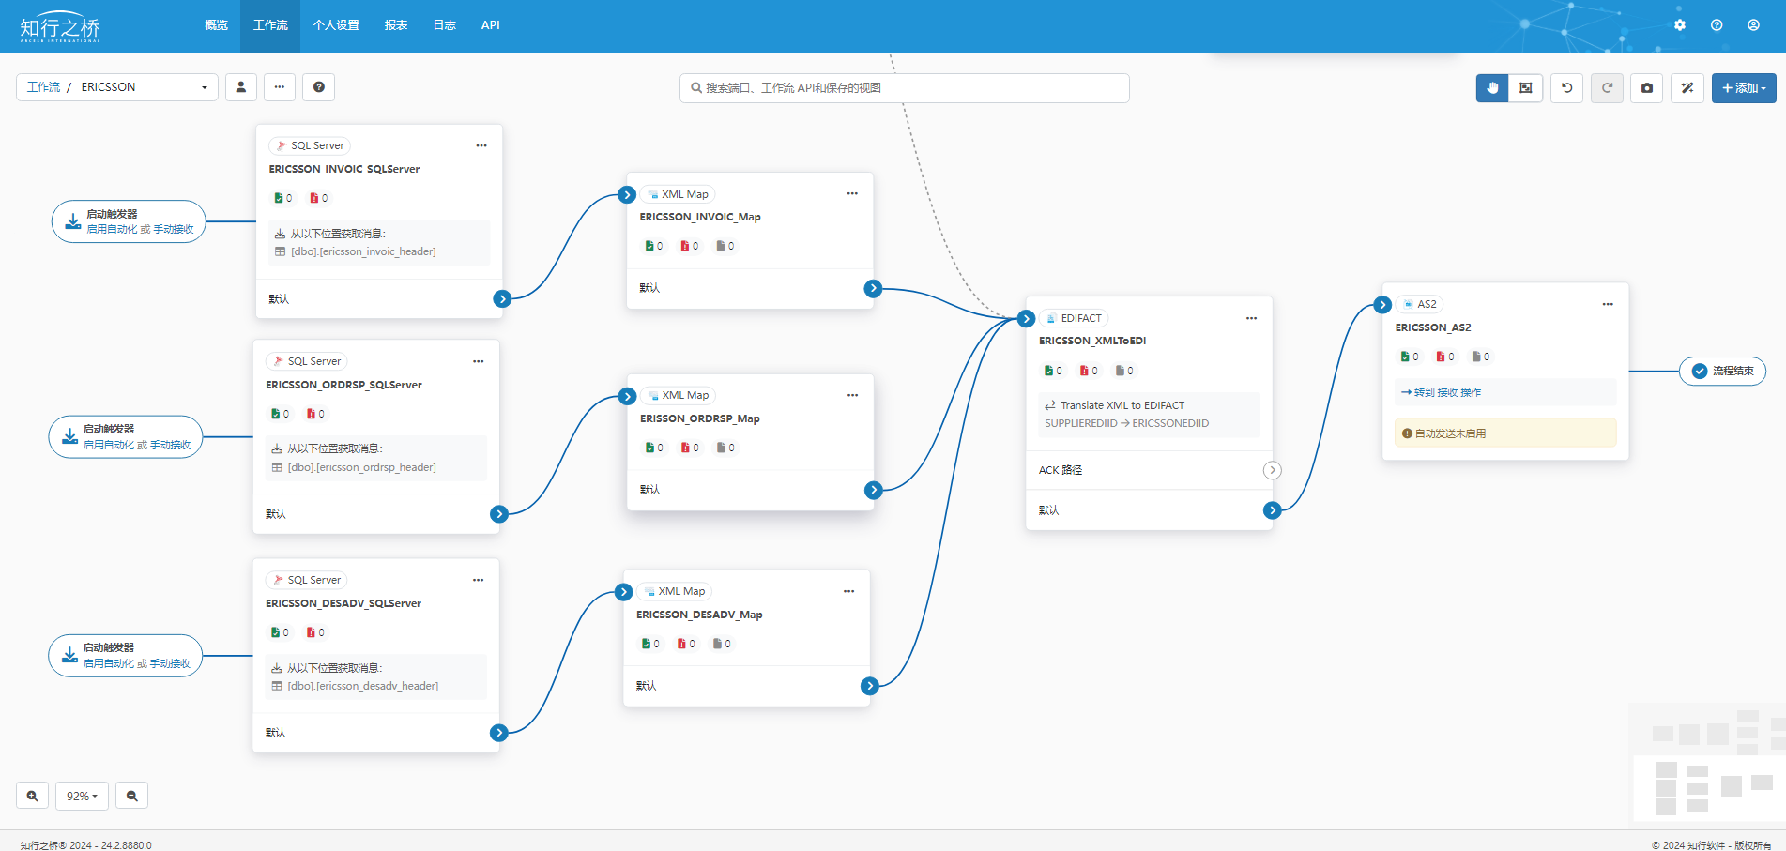1786x851 pixels.
Task: Expand the 添加 add dropdown button
Action: coord(1744,88)
